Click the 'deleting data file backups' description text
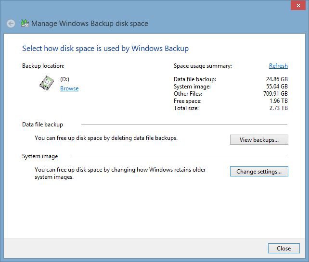The height and width of the screenshot is (262, 309). click(106, 138)
